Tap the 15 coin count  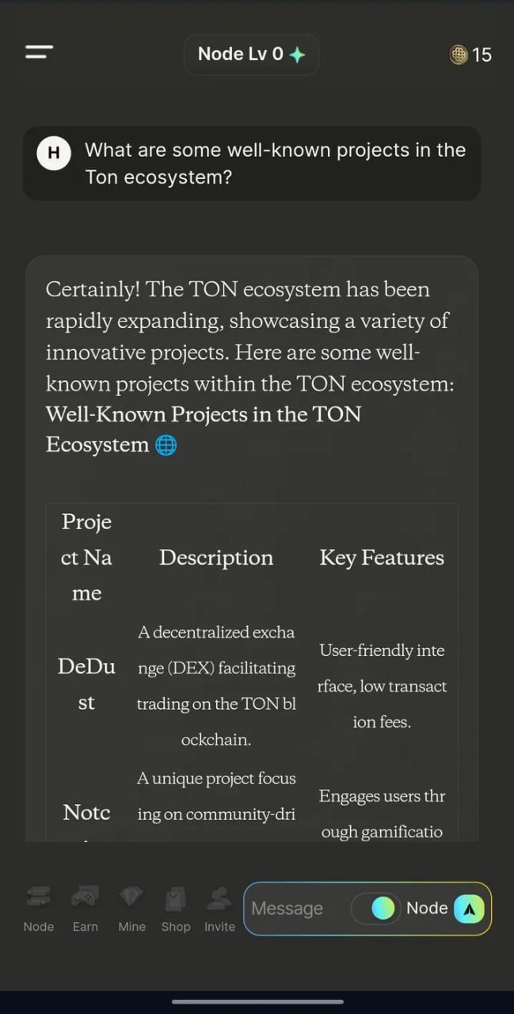[484, 55]
